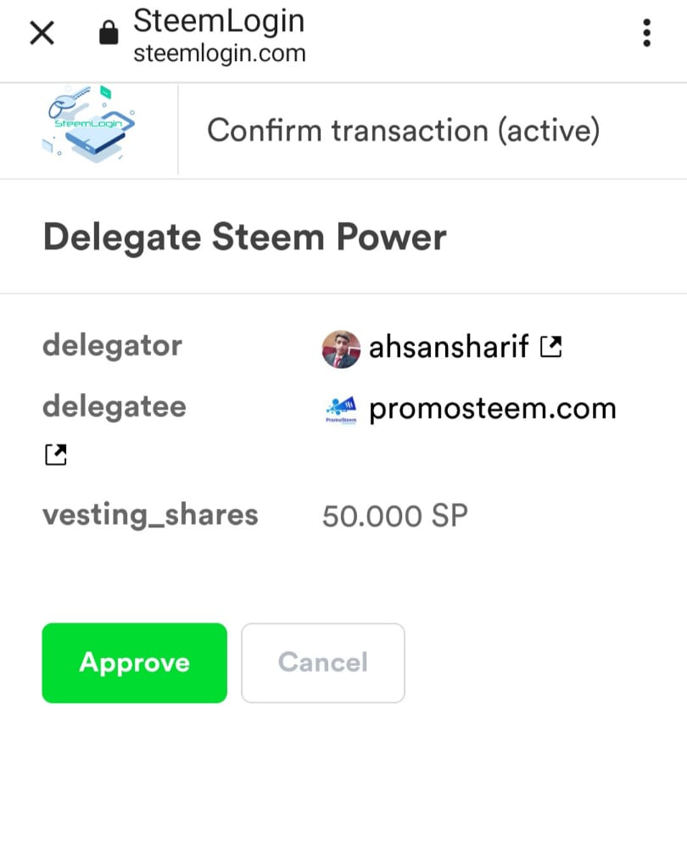
Task: Click the ahsansharif delegator name
Action: (449, 347)
